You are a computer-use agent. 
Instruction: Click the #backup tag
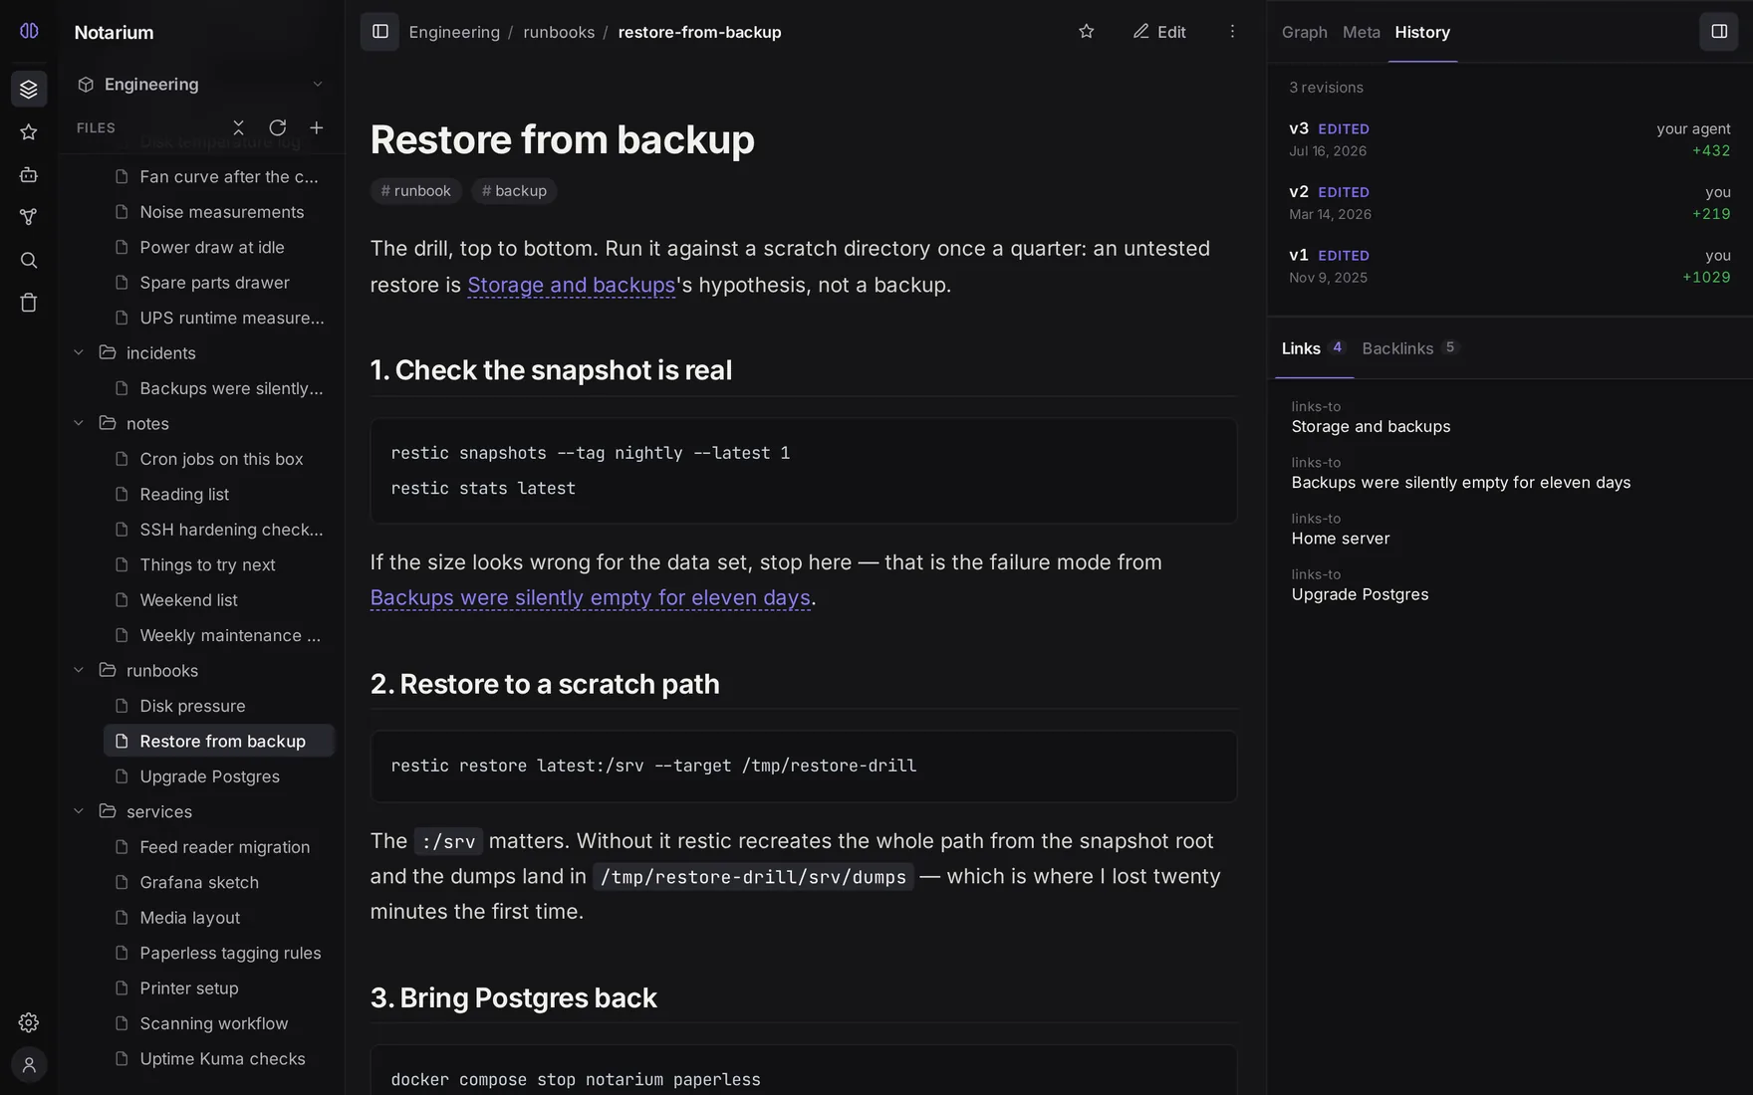click(x=514, y=191)
